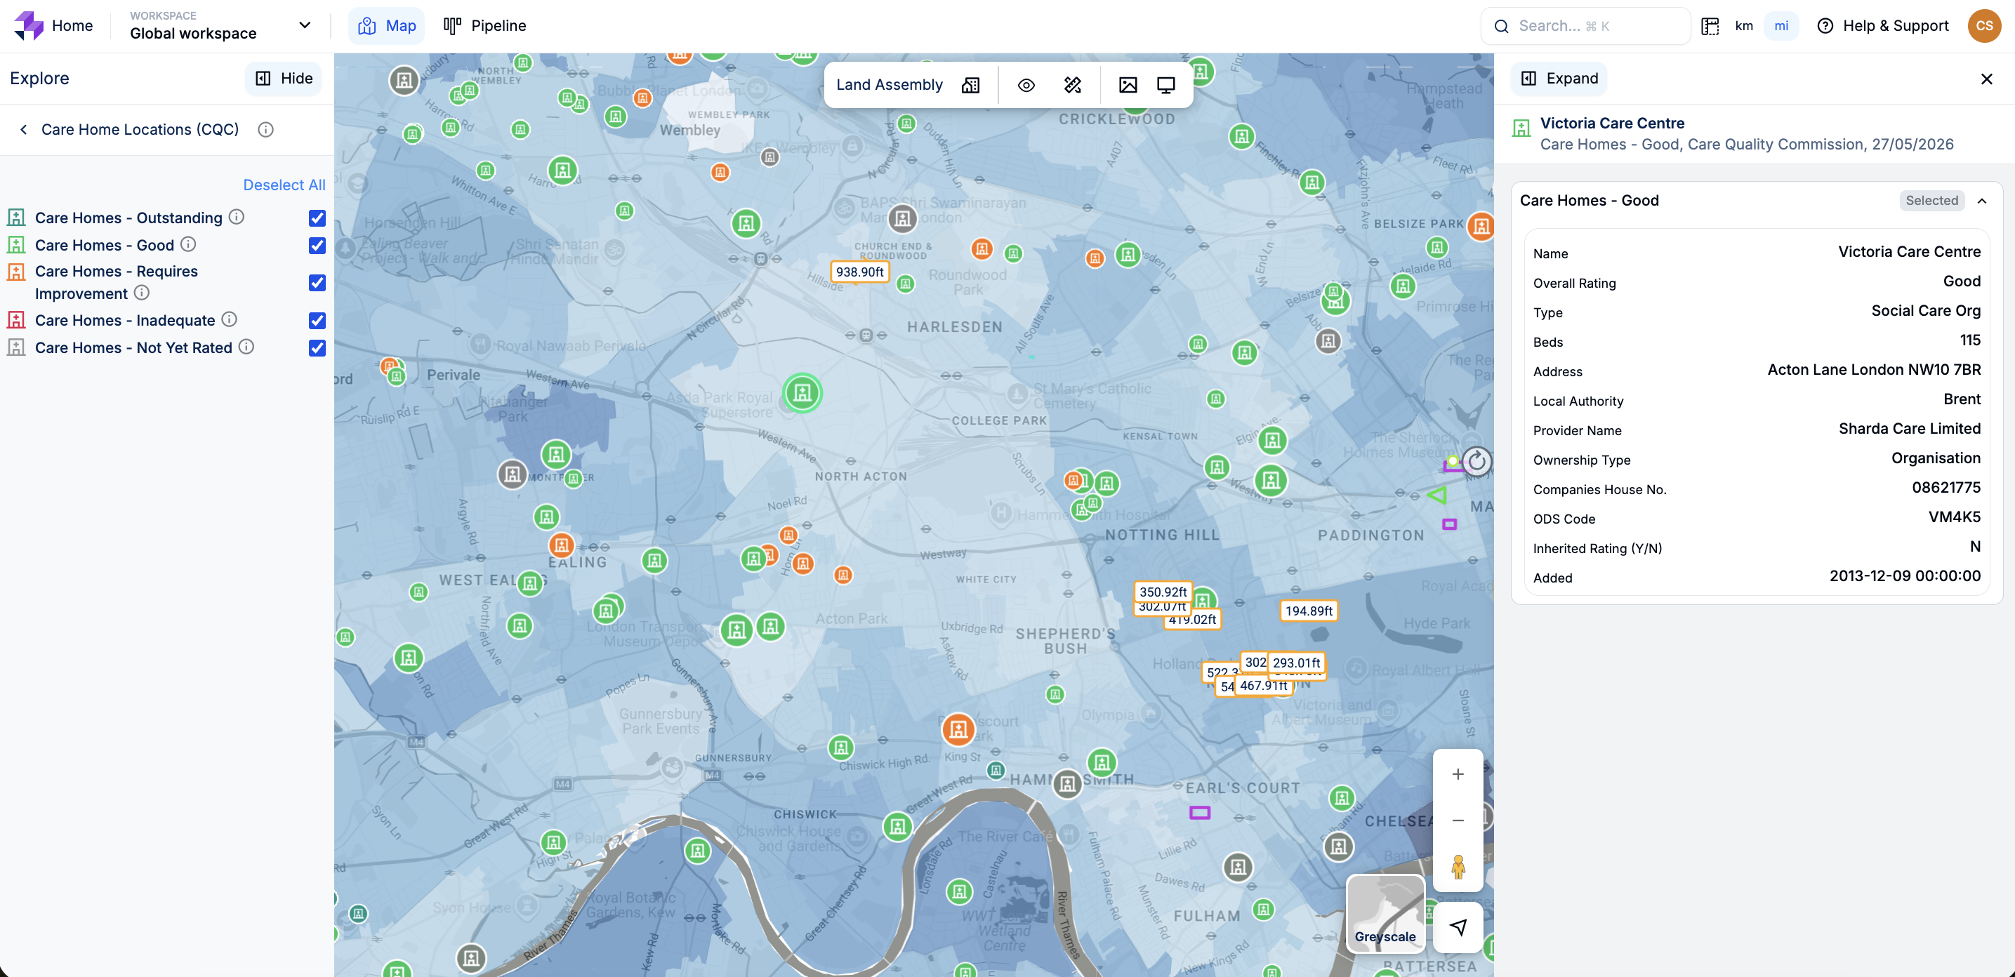Switch units to km
This screenshot has width=2015, height=977.
click(x=1743, y=26)
